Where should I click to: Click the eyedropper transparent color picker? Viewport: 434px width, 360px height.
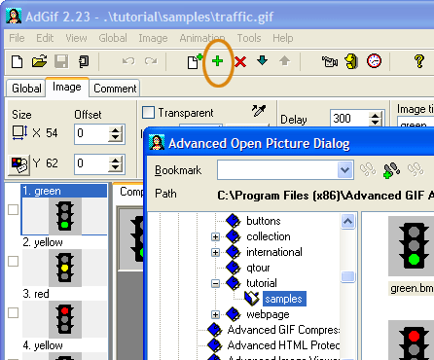point(259,111)
